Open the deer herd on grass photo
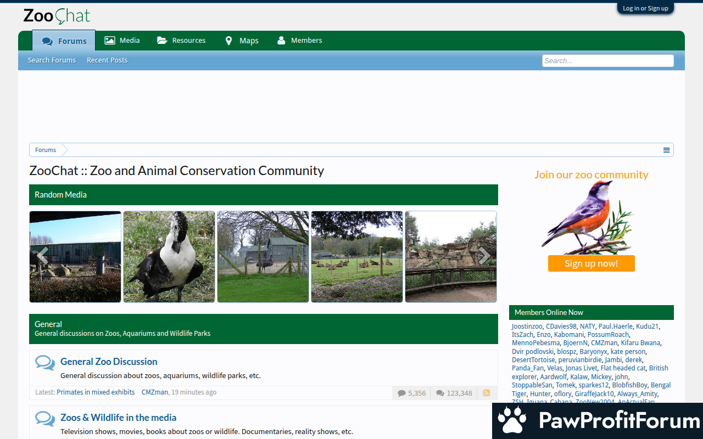The width and height of the screenshot is (703, 439). tap(357, 257)
